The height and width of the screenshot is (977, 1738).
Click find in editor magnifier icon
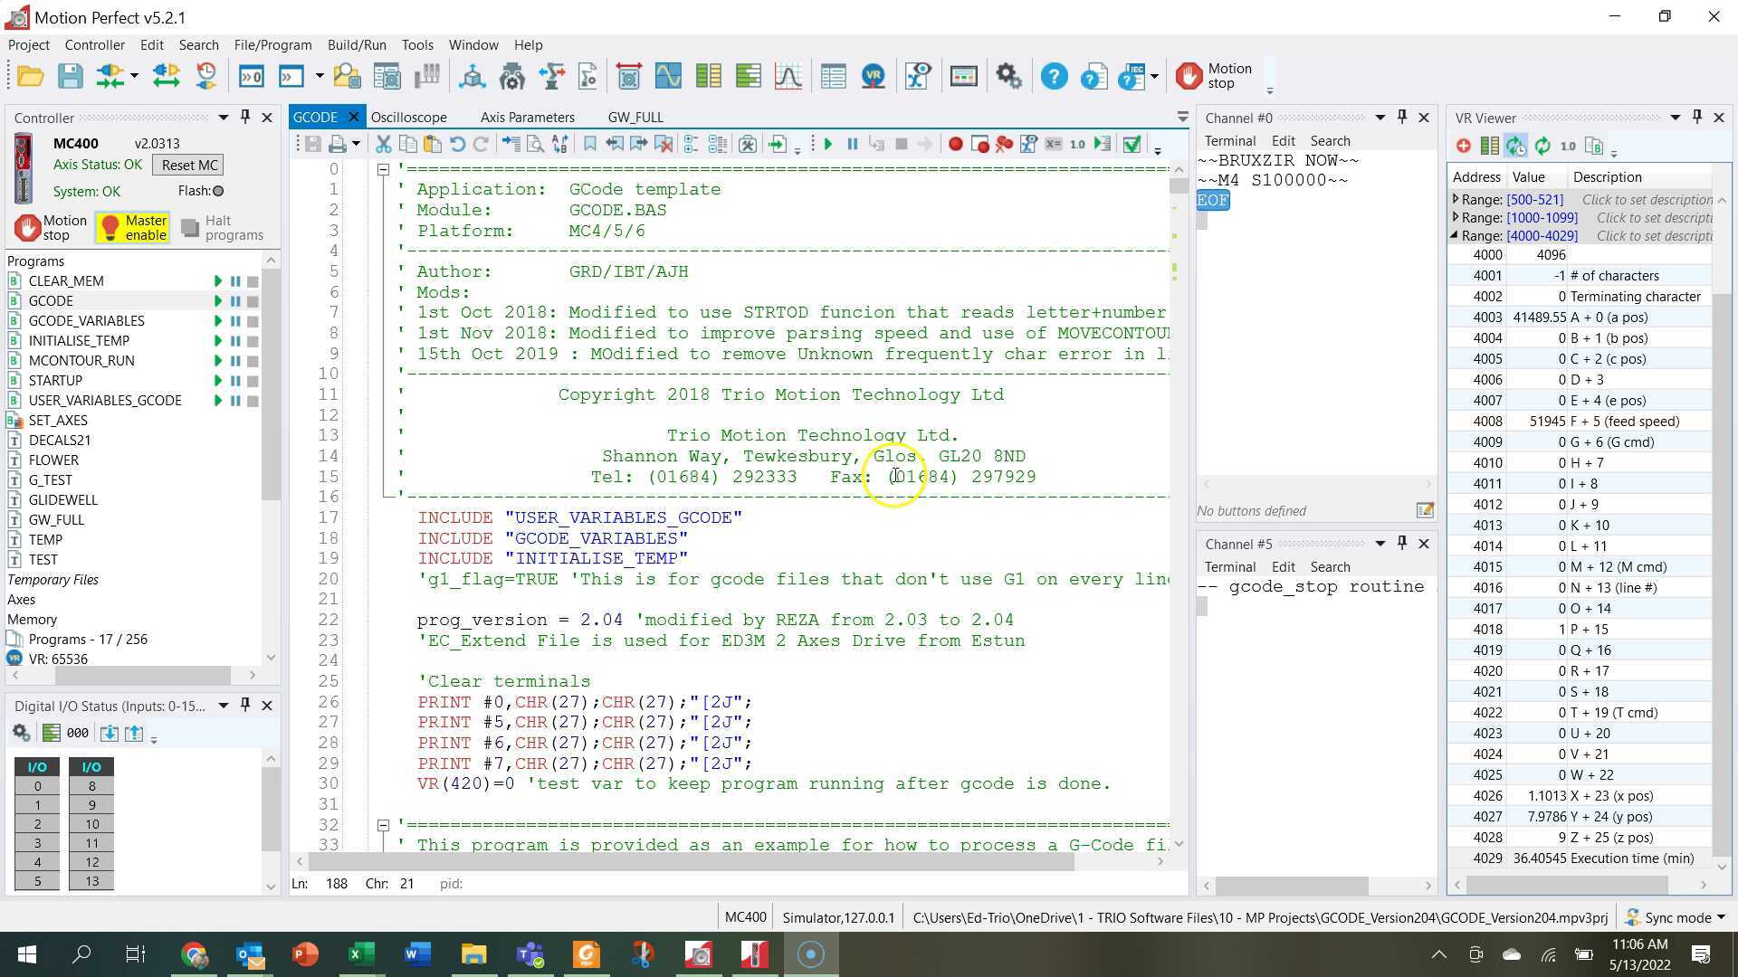click(535, 144)
